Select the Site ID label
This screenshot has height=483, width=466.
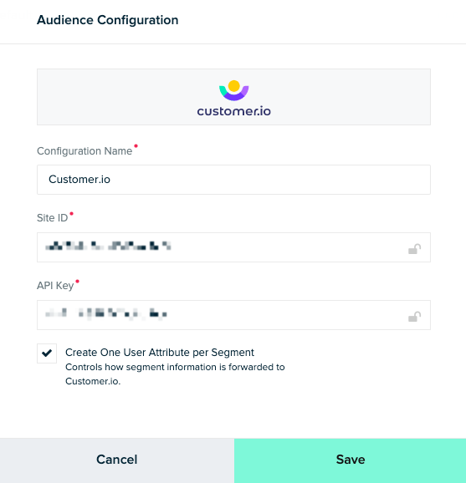pyautogui.click(x=52, y=218)
